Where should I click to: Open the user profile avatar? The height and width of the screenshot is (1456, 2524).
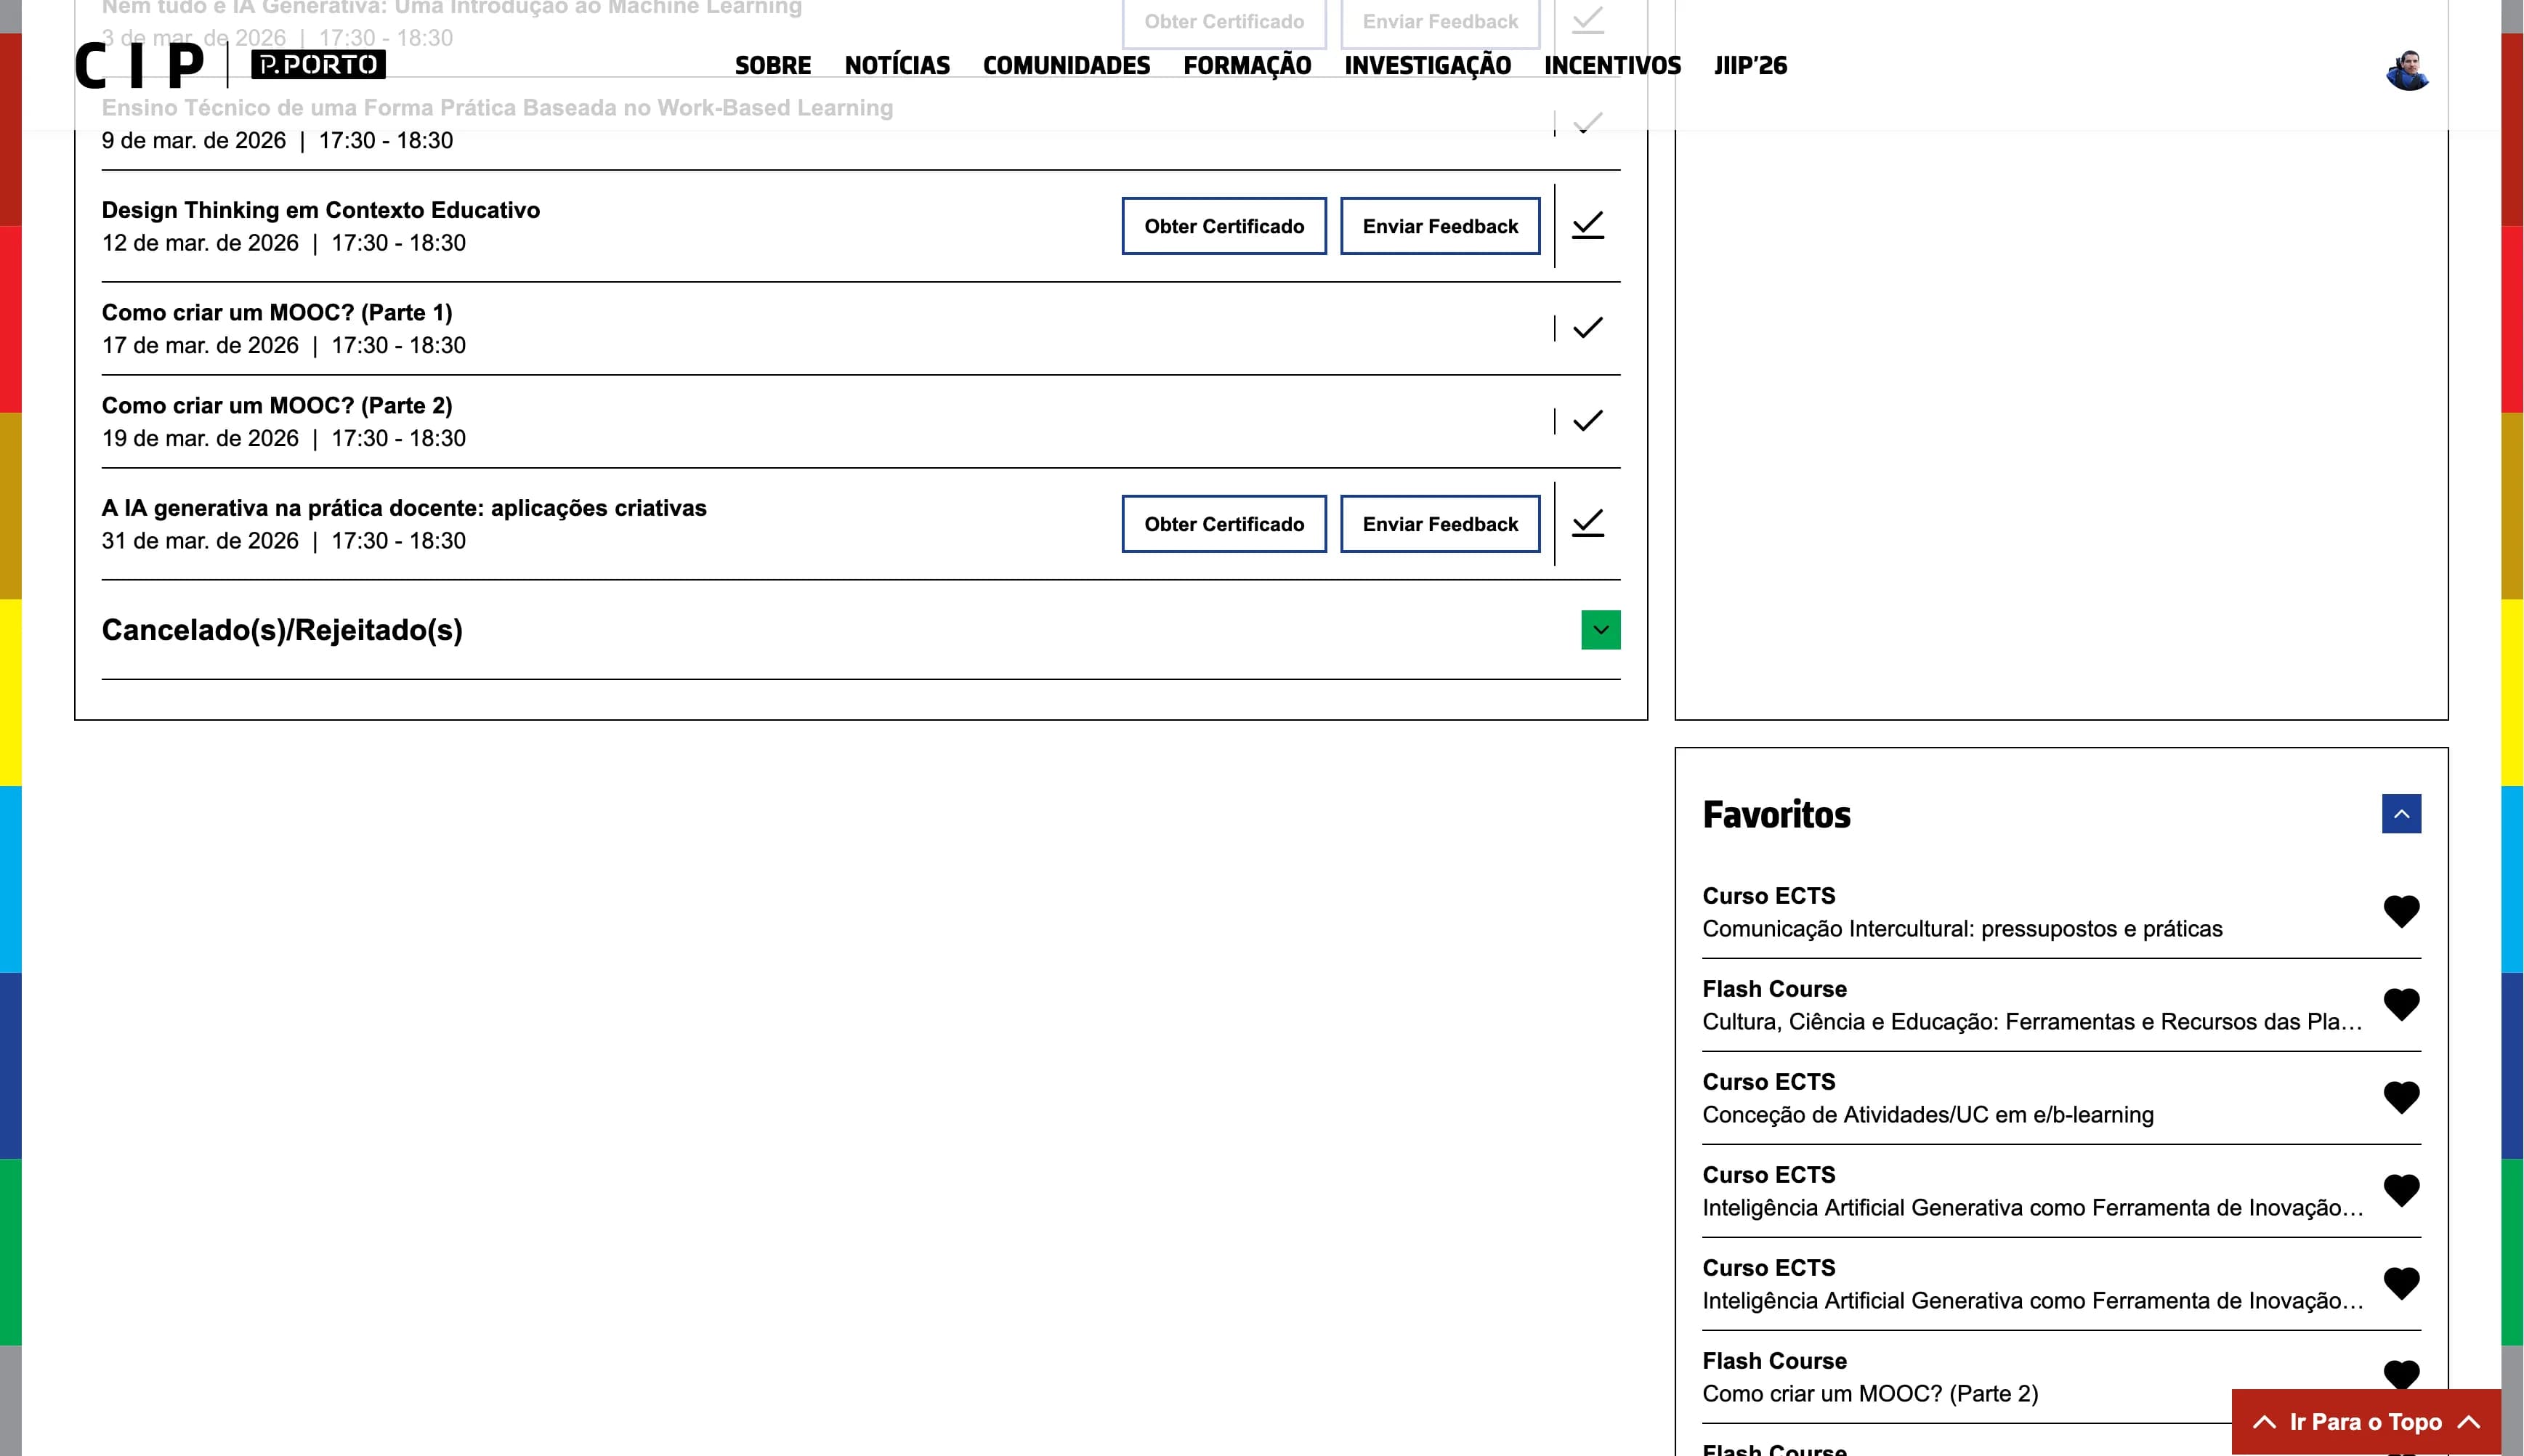click(x=2408, y=70)
